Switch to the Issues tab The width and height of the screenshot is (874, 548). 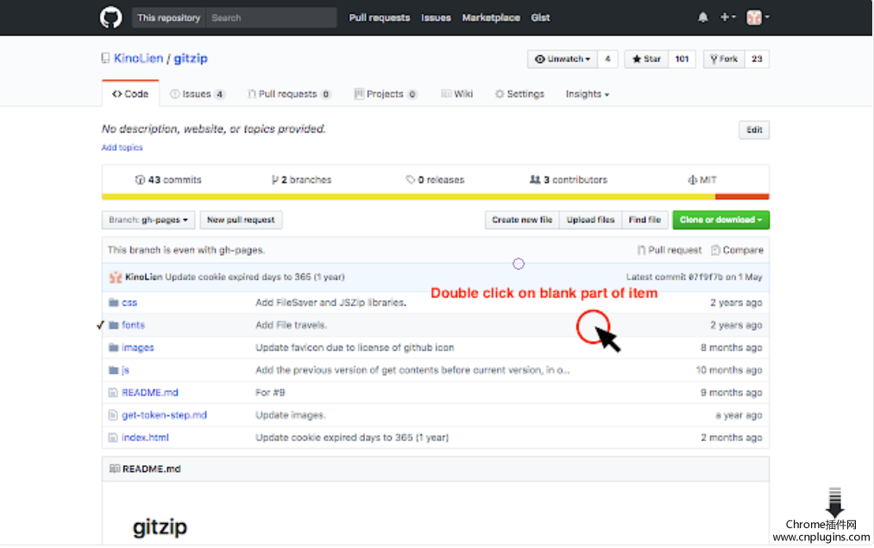[x=197, y=94]
